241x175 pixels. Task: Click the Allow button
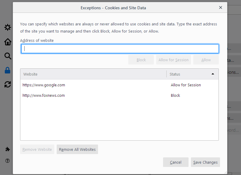point(206,59)
